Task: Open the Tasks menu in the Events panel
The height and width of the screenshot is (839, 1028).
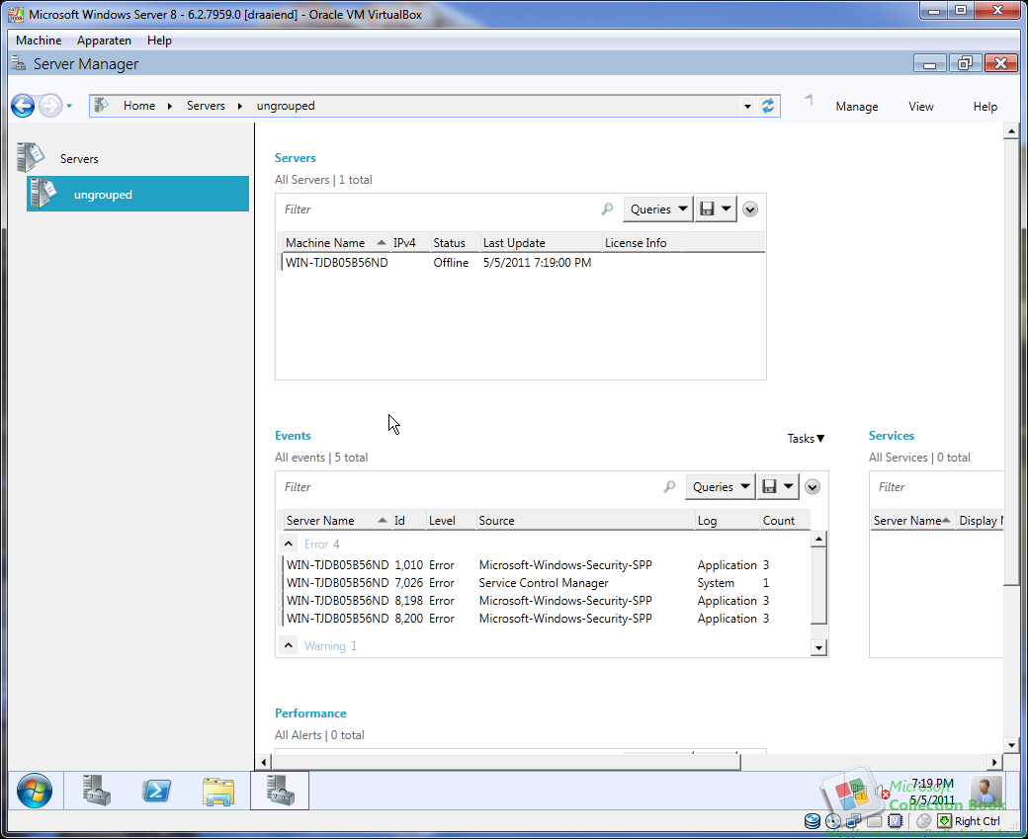Action: pos(806,438)
